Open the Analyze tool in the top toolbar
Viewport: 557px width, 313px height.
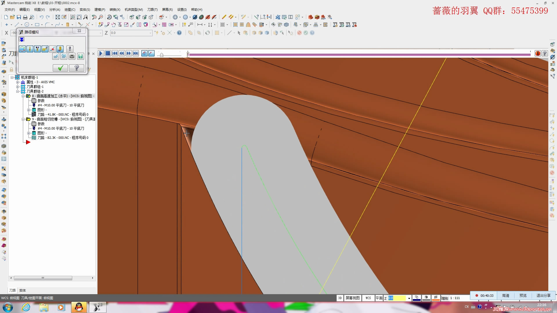click(54, 10)
